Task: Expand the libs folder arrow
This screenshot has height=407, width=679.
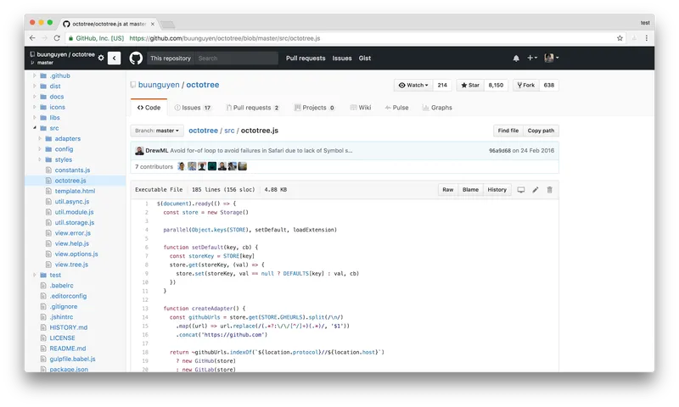Action: pos(35,117)
